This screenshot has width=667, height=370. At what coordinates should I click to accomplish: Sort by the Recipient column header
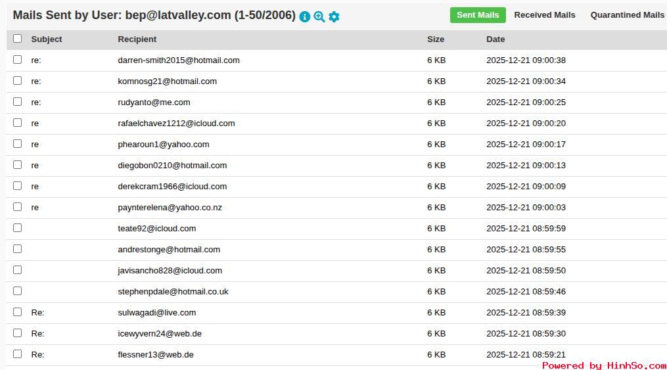click(x=137, y=39)
